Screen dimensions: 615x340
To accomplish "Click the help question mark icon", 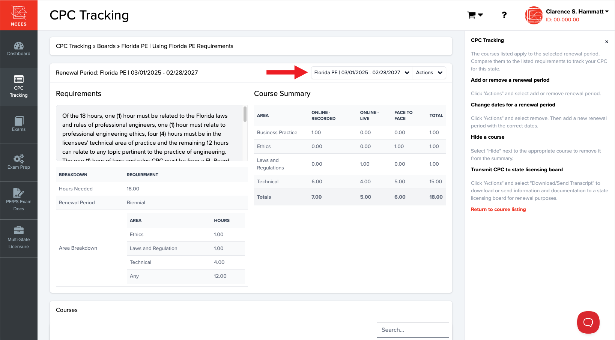I will [x=504, y=15].
